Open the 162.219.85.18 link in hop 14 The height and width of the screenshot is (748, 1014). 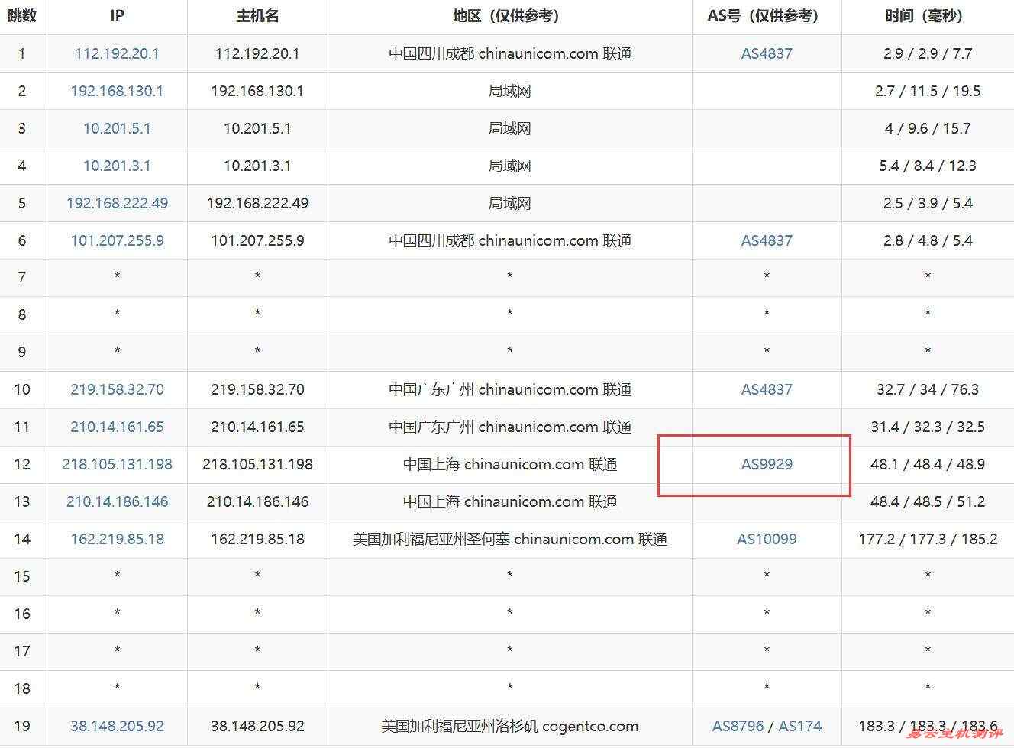pos(117,539)
